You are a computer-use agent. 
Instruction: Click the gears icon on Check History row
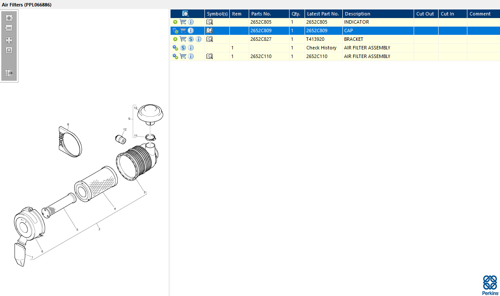(x=175, y=48)
